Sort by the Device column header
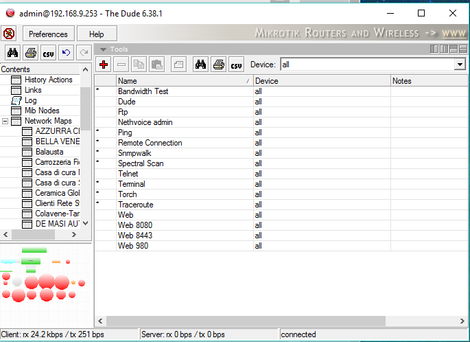Image resolution: width=470 pixels, height=342 pixels. (322, 81)
